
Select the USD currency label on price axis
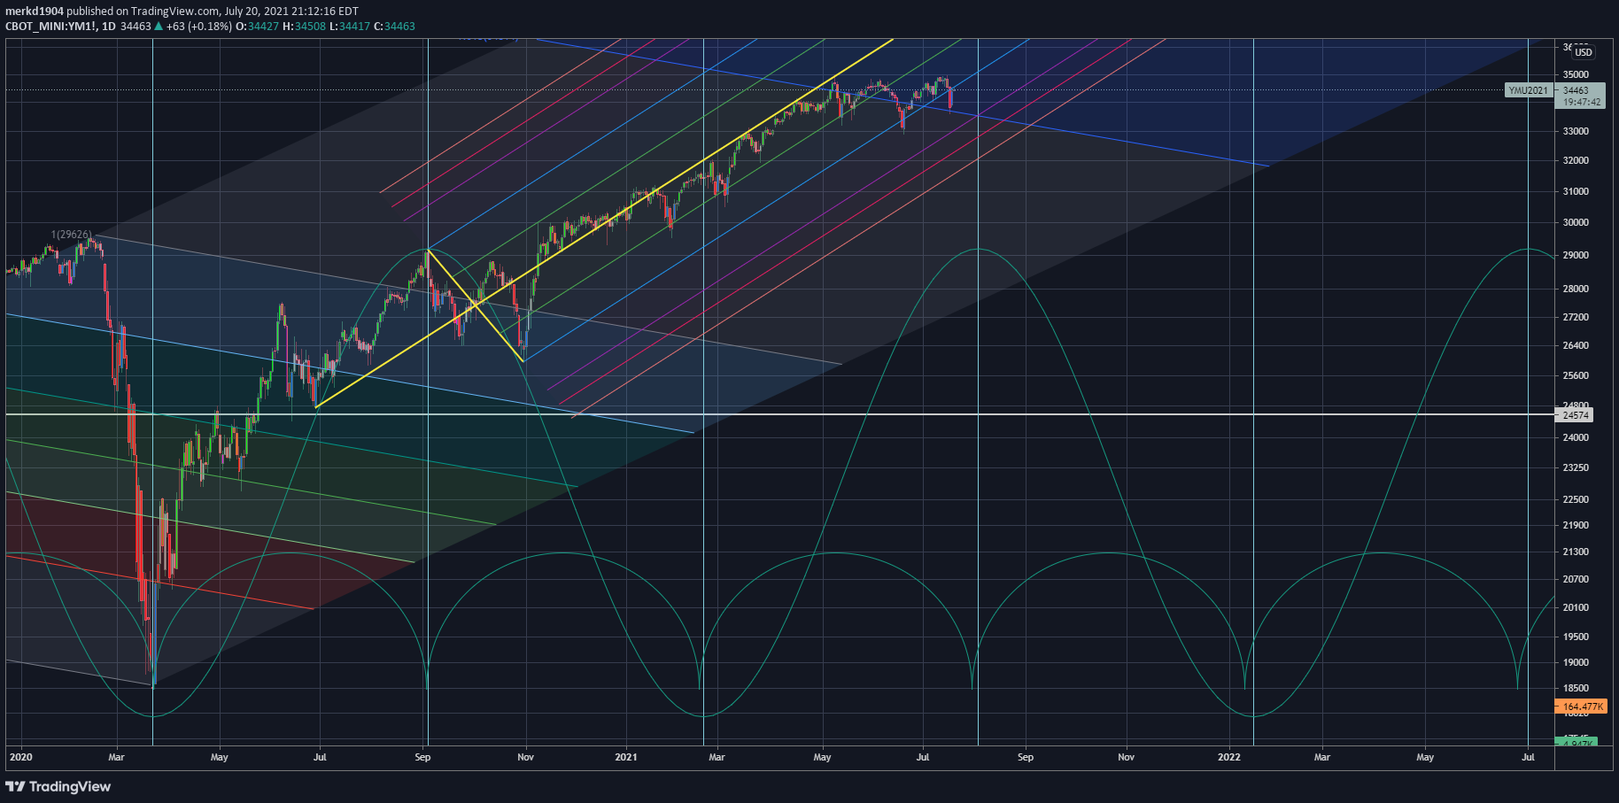[x=1584, y=52]
